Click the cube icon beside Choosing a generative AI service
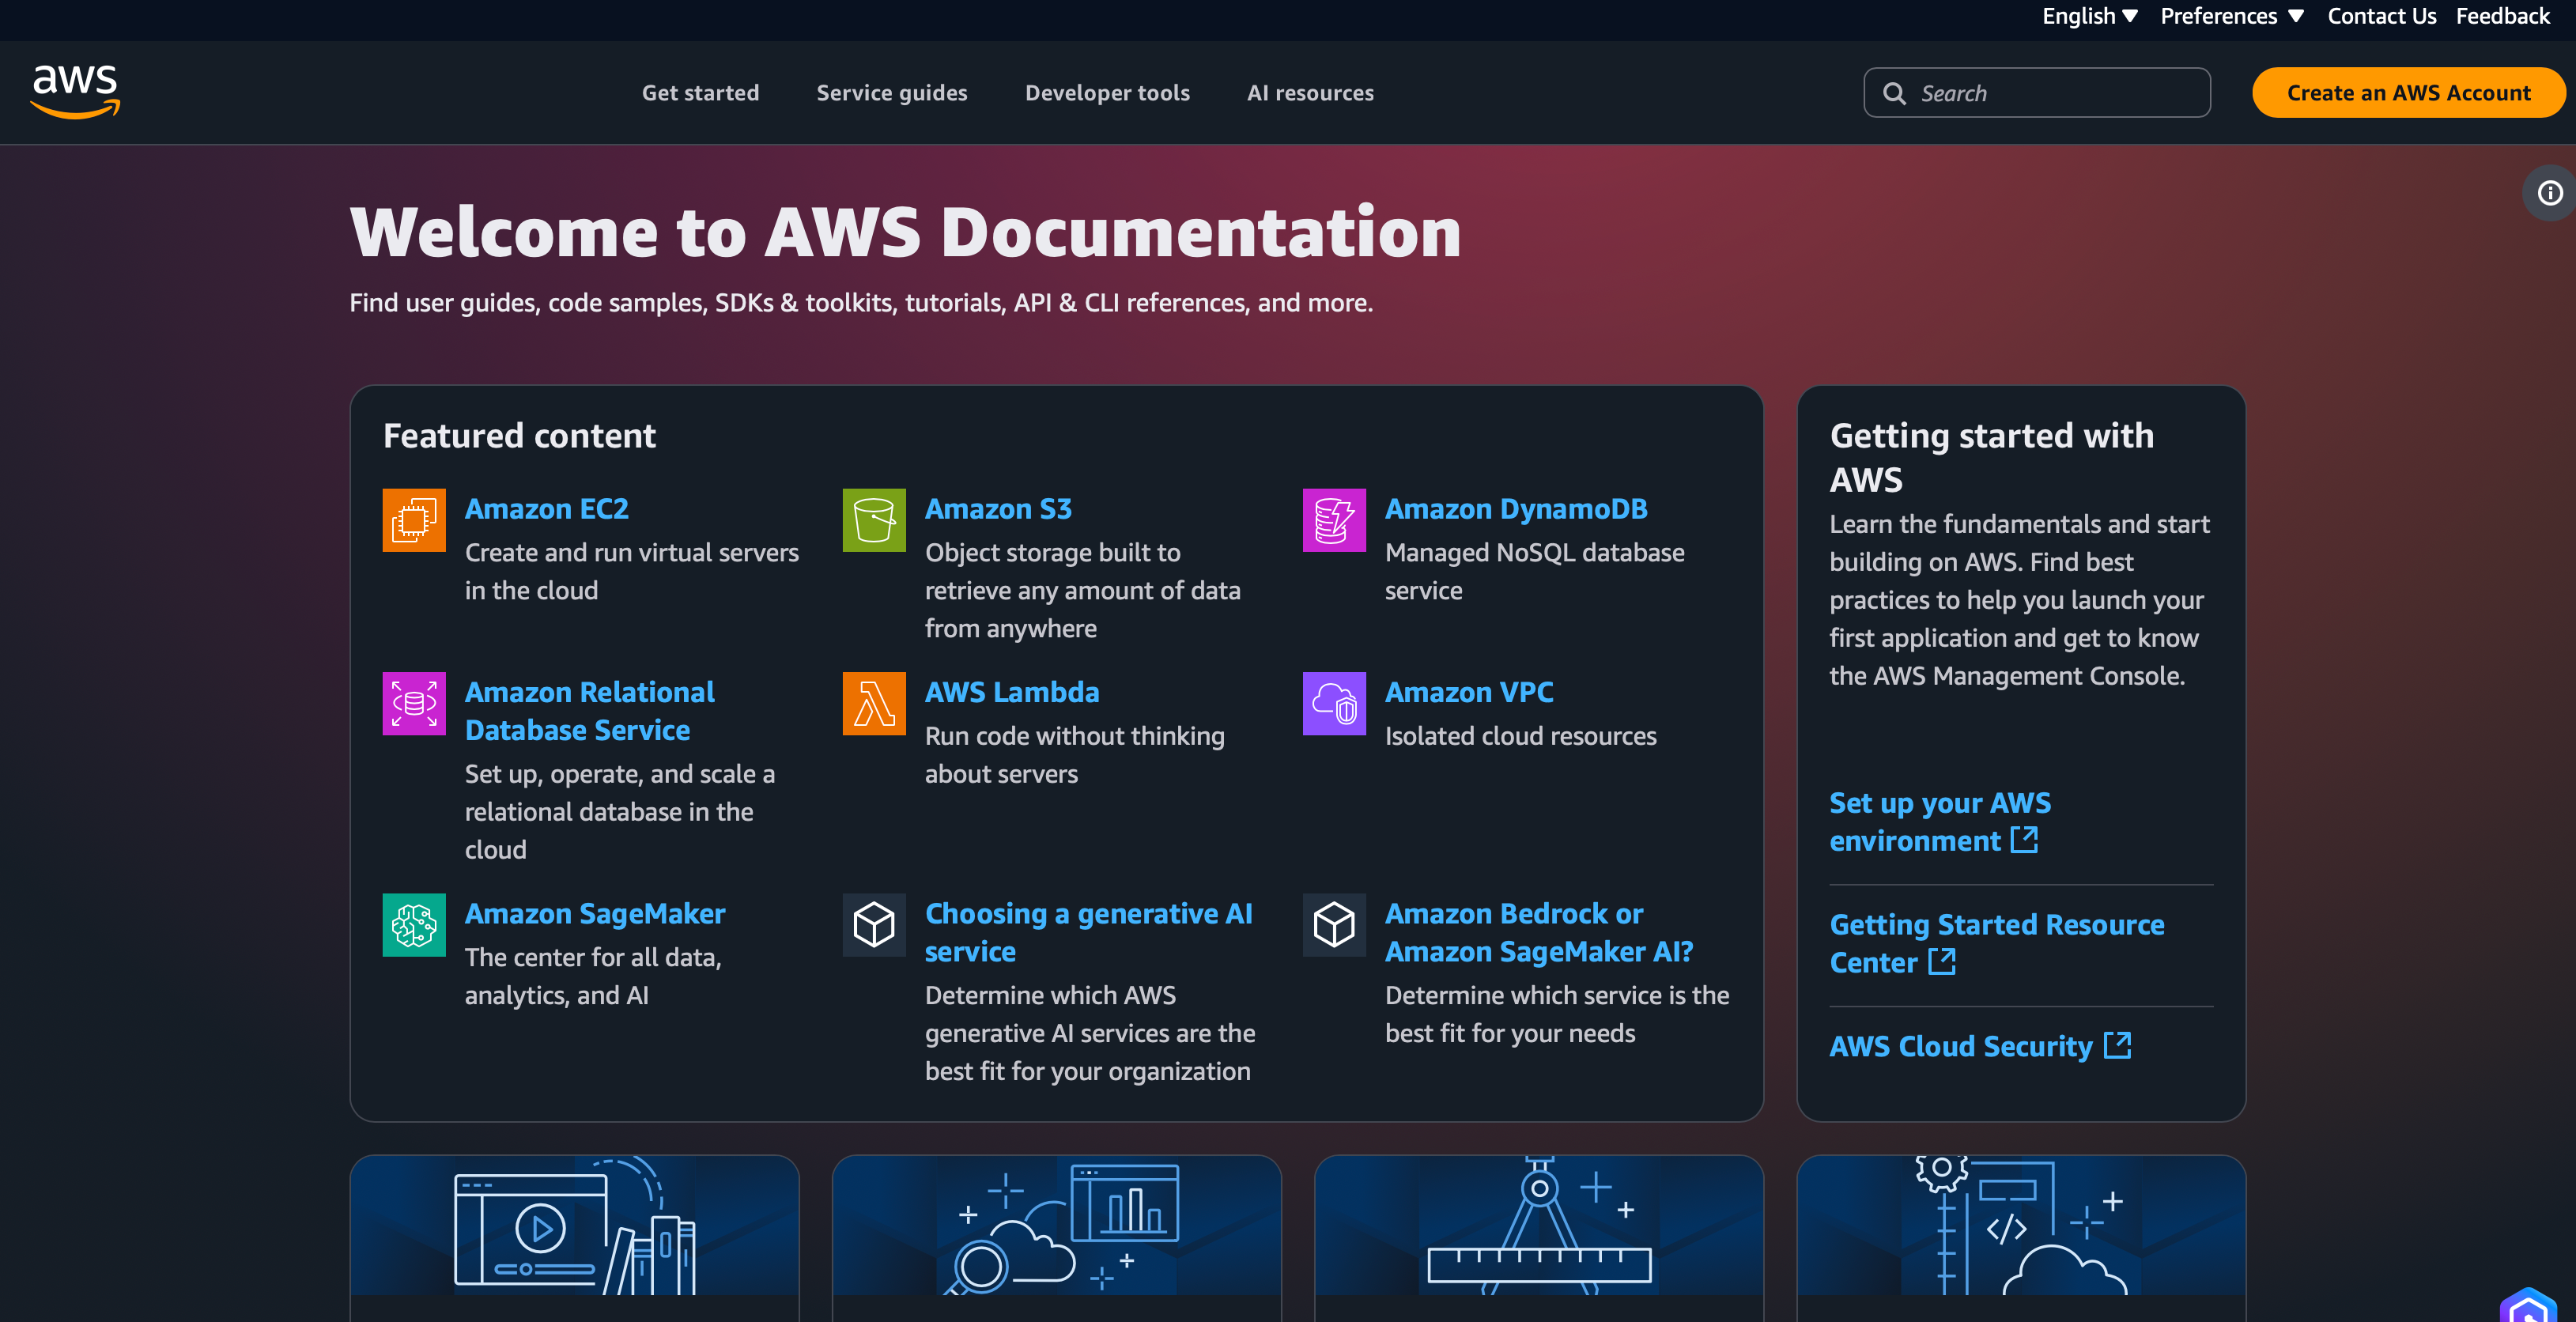 [x=874, y=925]
